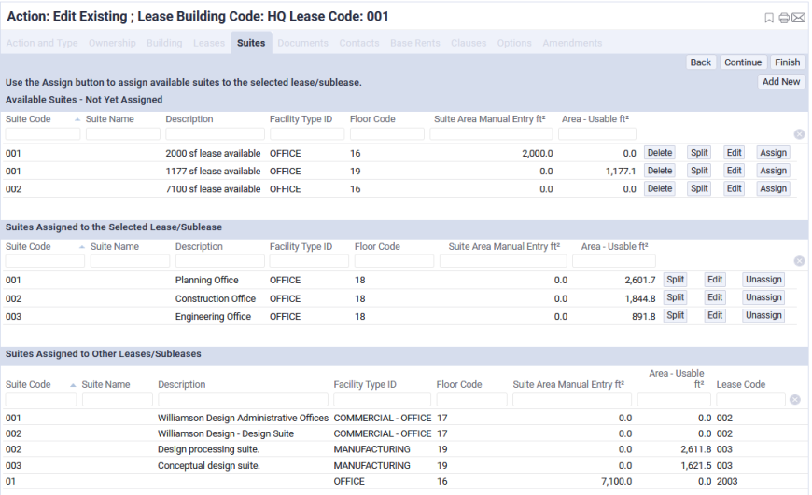Delete the 2000 sf lease available suite

pyautogui.click(x=660, y=153)
